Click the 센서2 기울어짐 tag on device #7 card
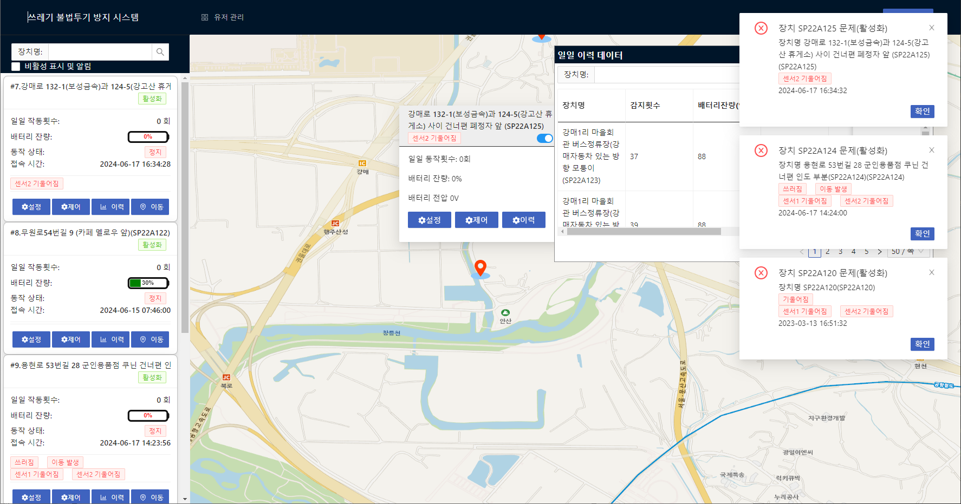This screenshot has width=961, height=504. point(37,184)
